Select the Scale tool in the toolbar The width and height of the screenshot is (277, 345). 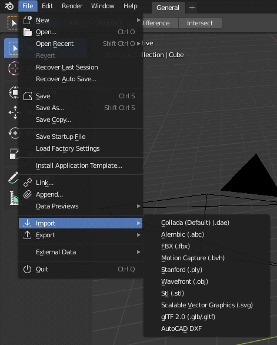click(x=14, y=154)
